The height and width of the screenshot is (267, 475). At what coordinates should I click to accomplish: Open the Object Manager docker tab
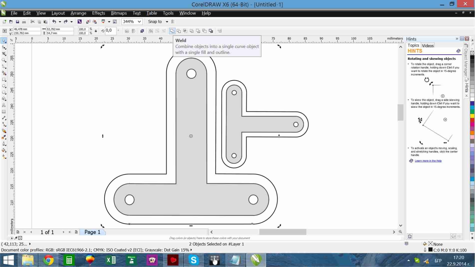466,60
